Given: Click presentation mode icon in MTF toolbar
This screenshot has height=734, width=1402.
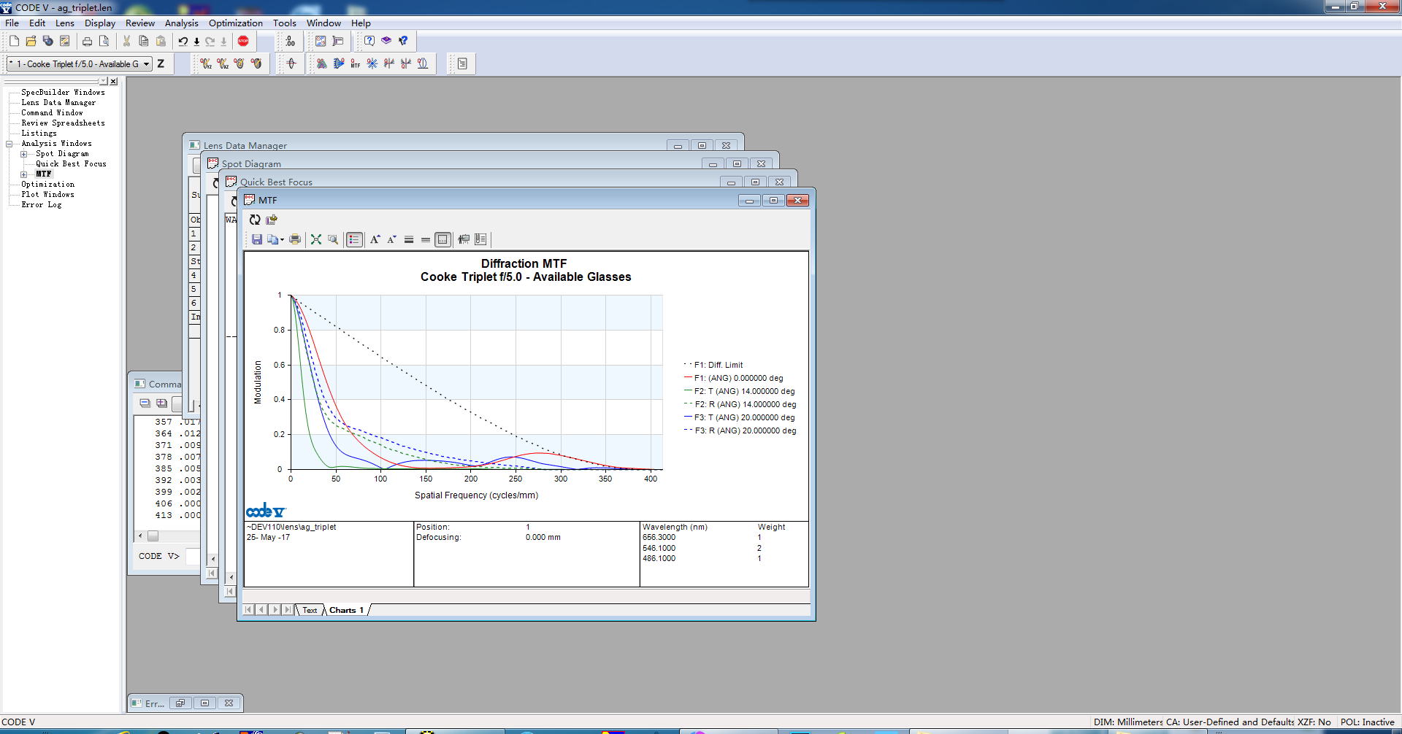Looking at the screenshot, I should pyautogui.click(x=463, y=239).
